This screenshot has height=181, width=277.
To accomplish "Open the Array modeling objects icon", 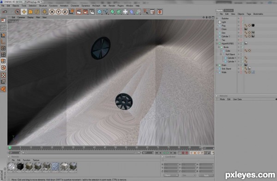I will tap(119, 12).
